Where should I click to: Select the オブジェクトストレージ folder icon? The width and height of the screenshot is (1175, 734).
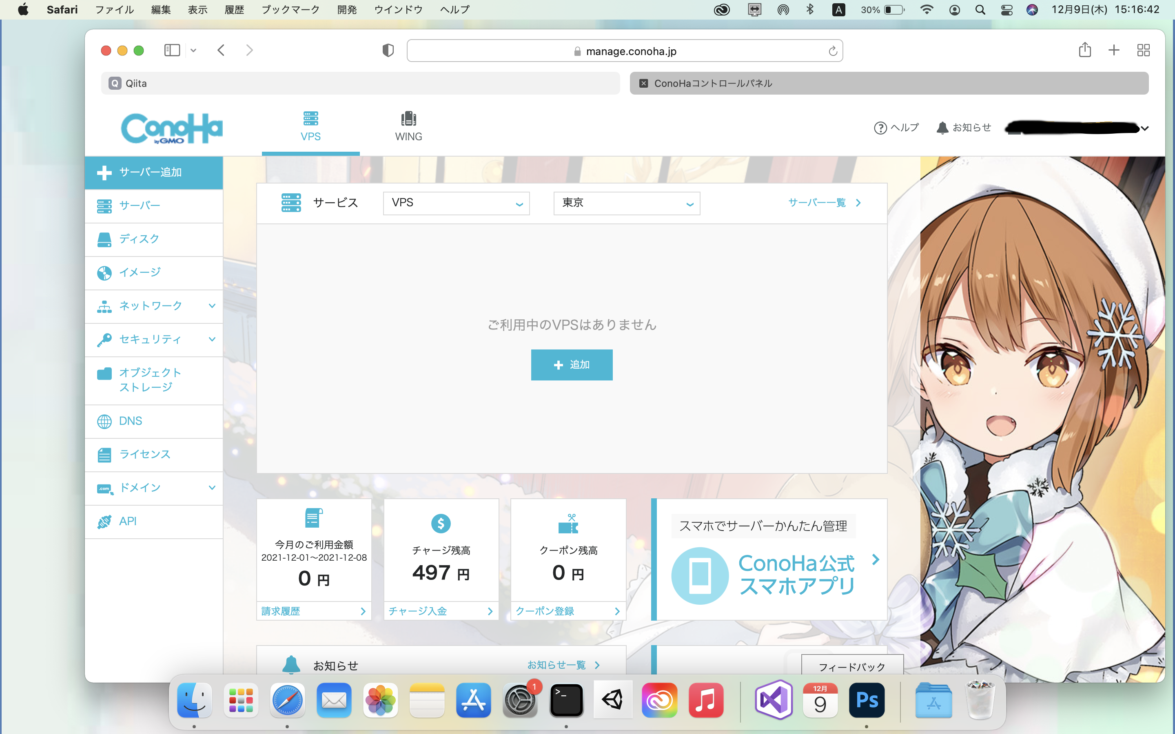(x=104, y=374)
